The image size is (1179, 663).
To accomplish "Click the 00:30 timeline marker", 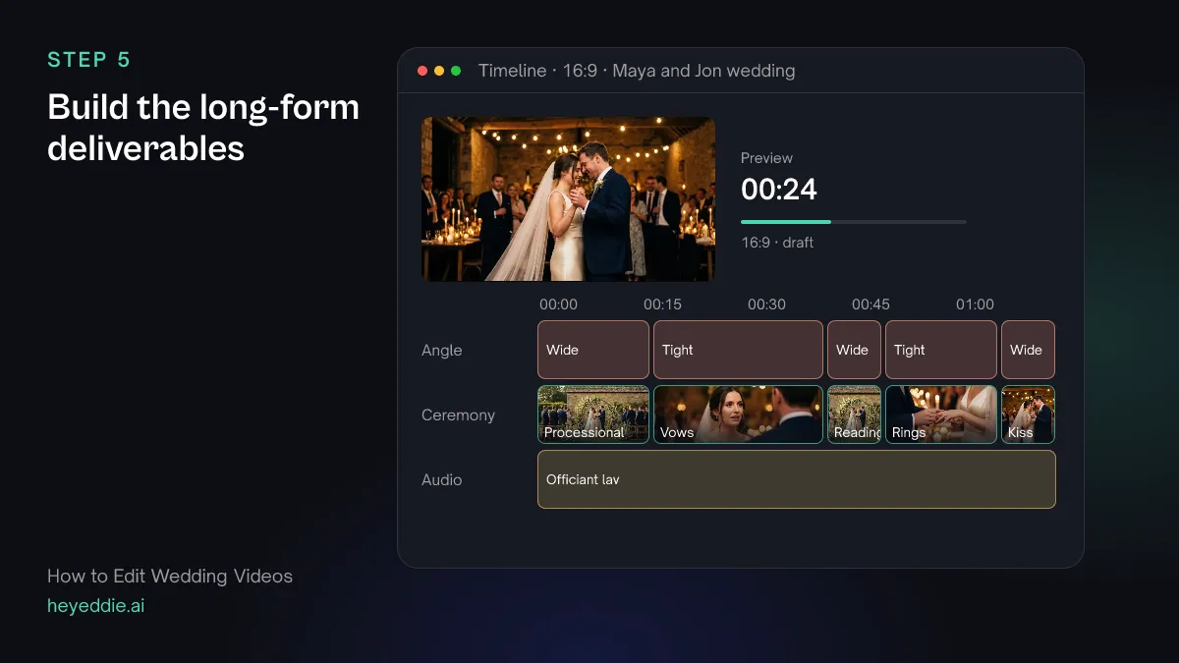I will tap(766, 304).
